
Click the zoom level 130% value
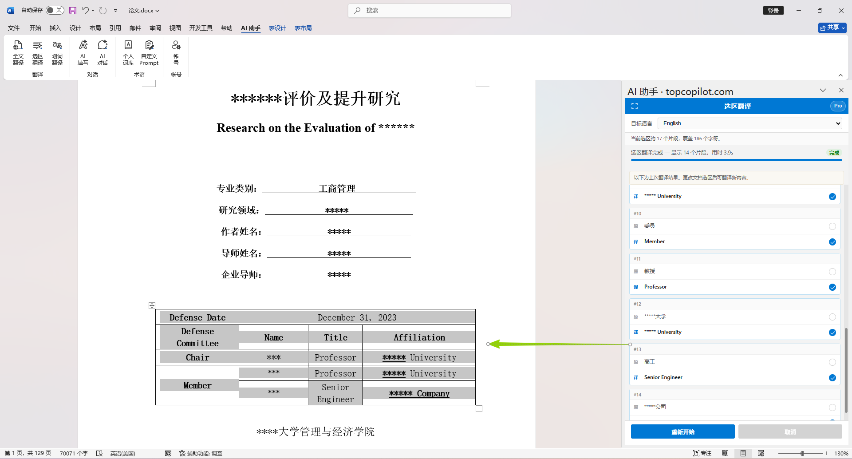pos(841,453)
